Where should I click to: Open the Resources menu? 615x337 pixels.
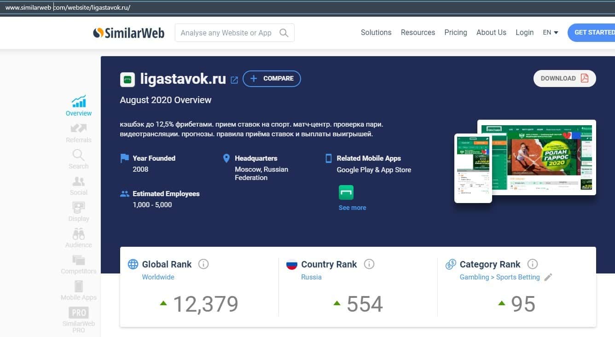click(418, 33)
